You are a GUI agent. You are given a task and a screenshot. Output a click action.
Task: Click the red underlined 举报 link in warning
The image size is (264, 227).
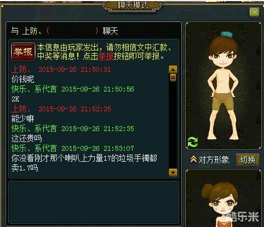(x=106, y=56)
